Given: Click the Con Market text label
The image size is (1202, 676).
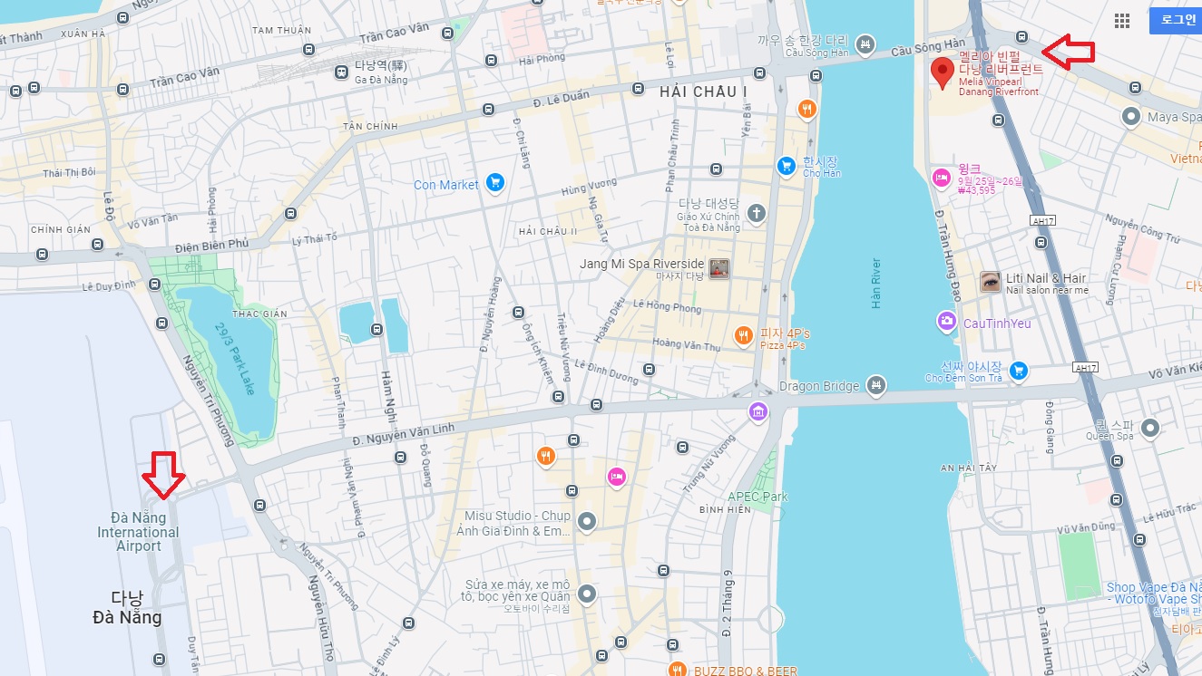Looking at the screenshot, I should [x=446, y=185].
